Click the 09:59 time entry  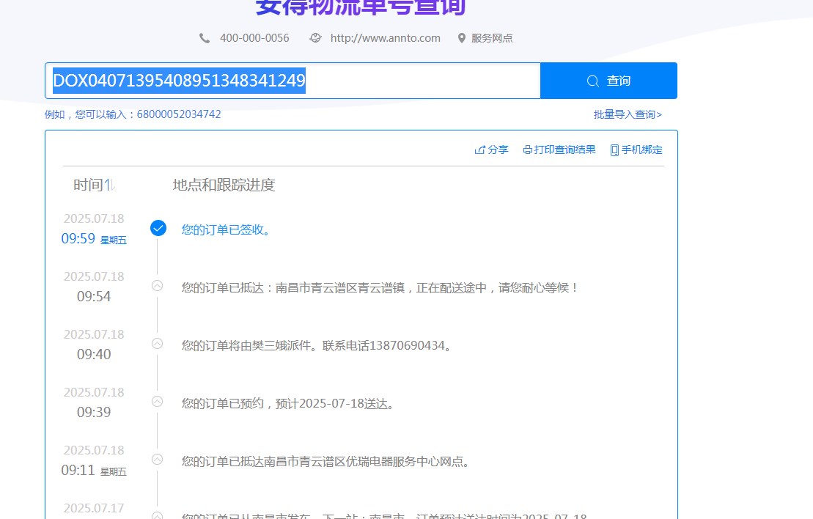click(x=78, y=238)
